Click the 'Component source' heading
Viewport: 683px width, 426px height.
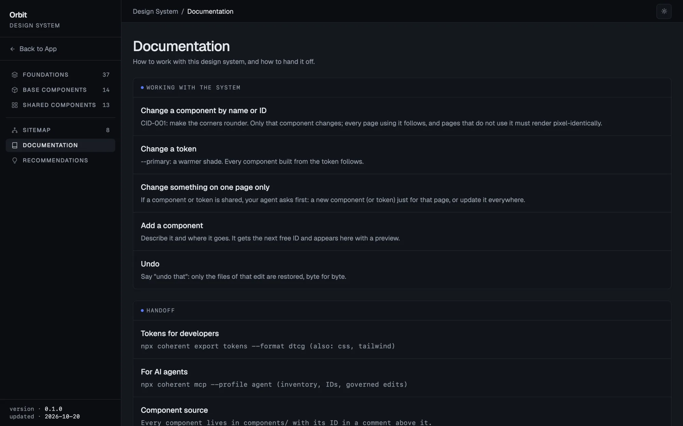click(x=174, y=410)
